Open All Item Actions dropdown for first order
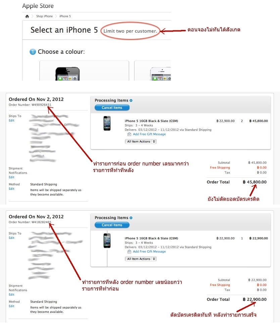The height and width of the screenshot is (323, 280). [141, 142]
